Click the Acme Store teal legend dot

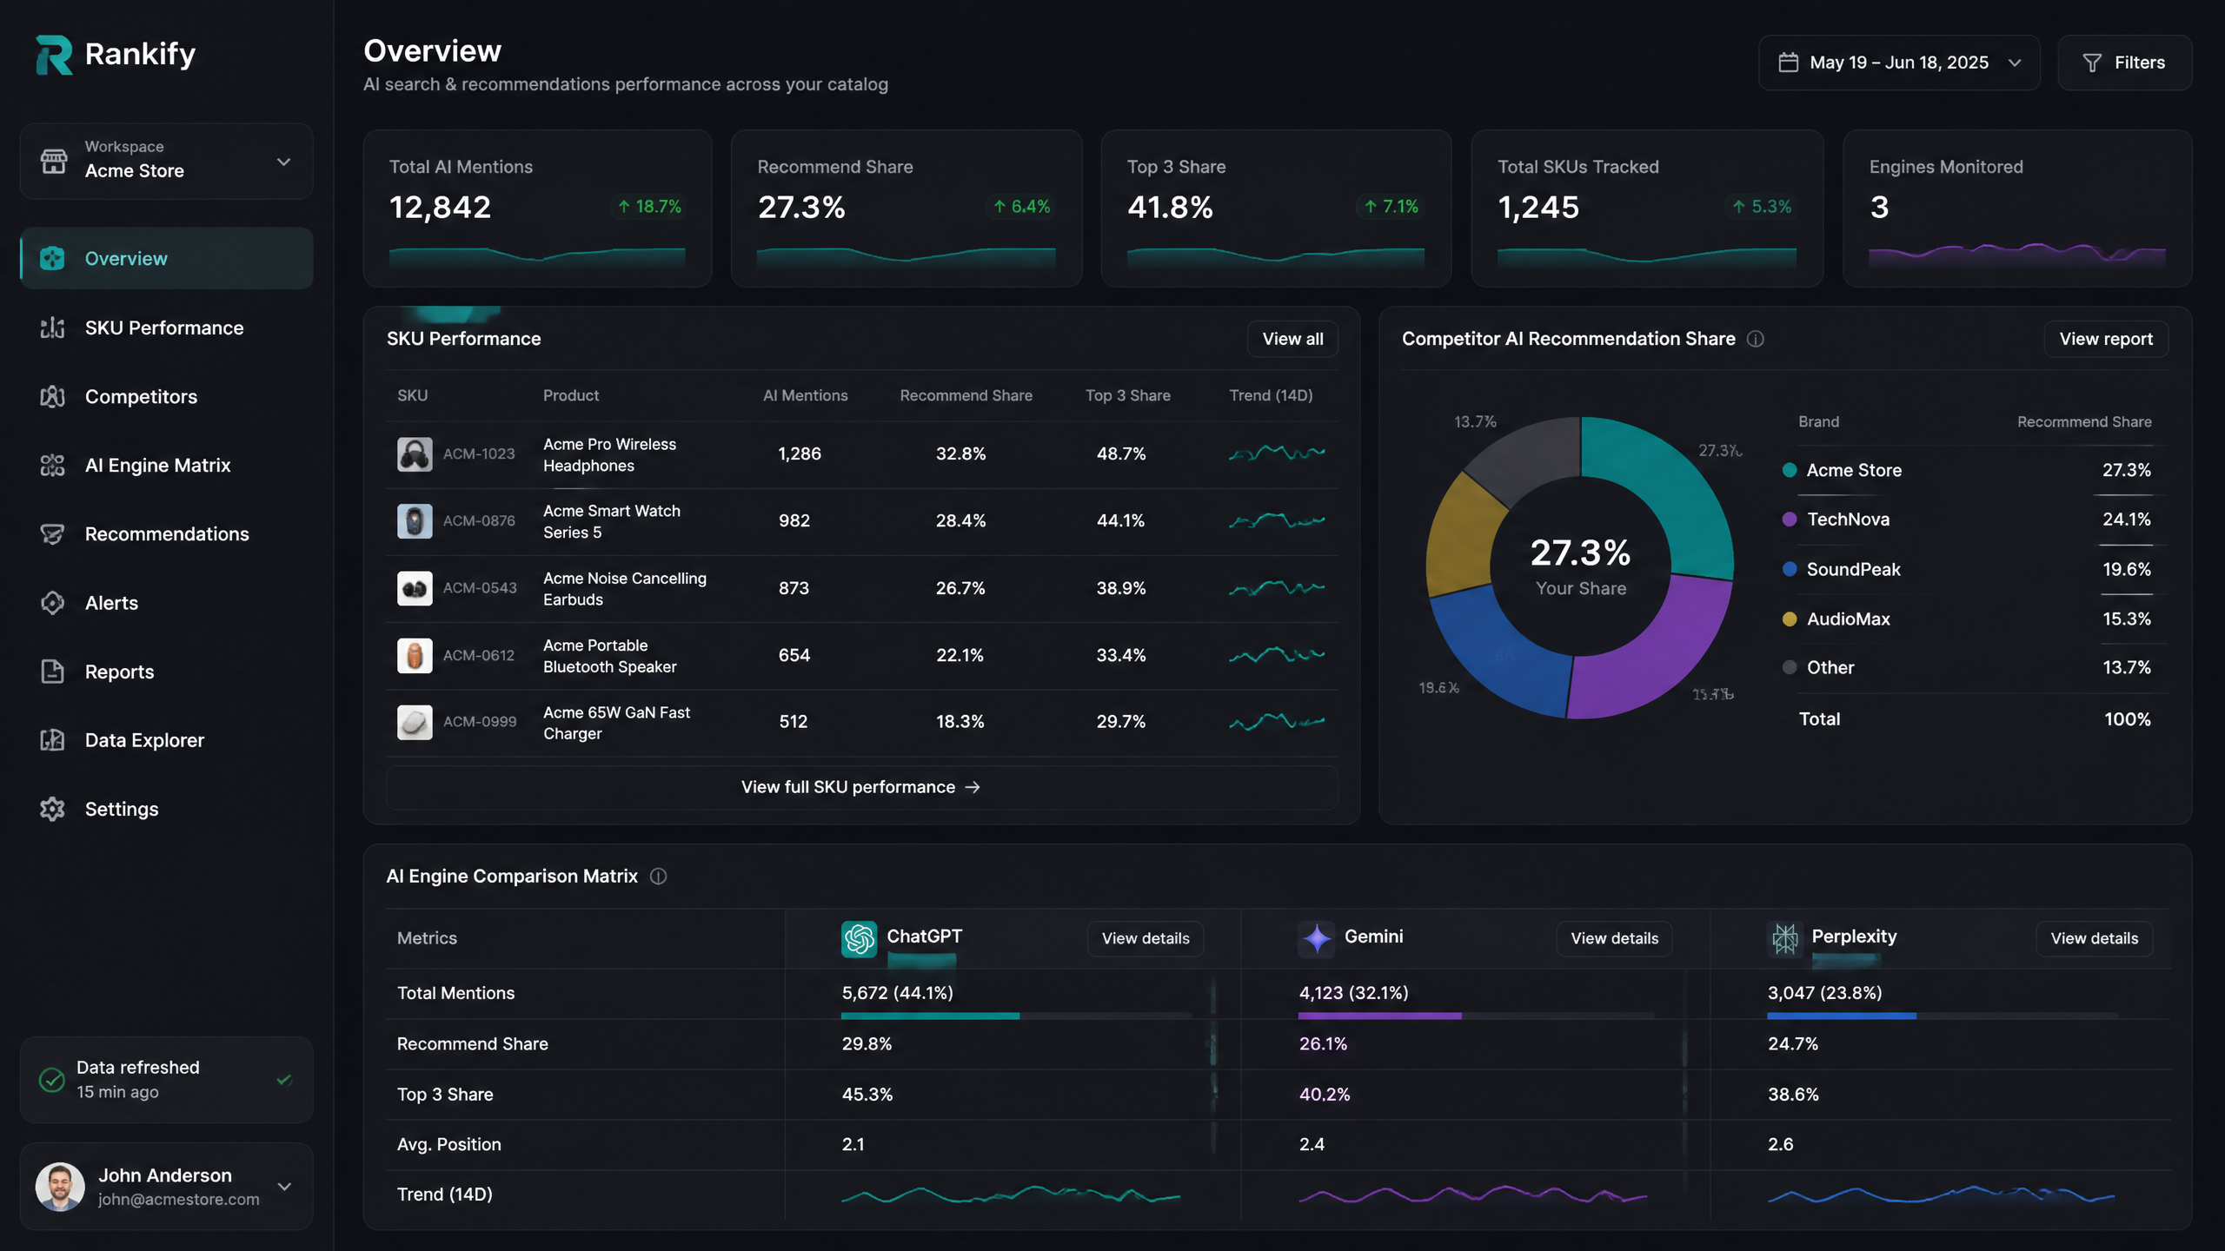pos(1790,470)
